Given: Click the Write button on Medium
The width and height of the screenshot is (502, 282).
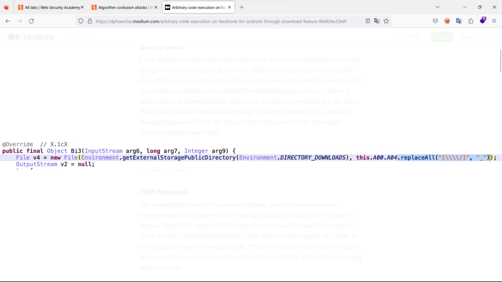Looking at the screenshot, I should pyautogui.click(x=410, y=37).
